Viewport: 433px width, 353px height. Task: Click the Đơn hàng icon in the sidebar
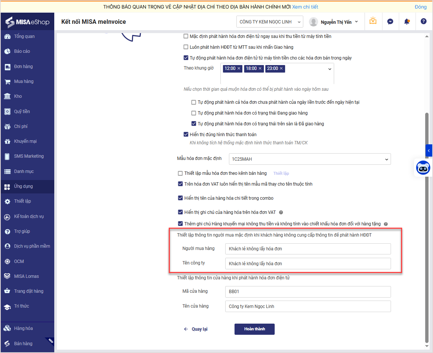[7, 67]
